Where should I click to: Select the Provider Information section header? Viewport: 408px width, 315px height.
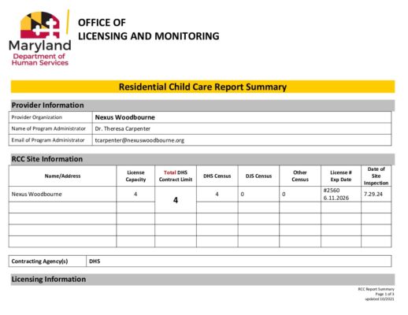tap(202, 106)
